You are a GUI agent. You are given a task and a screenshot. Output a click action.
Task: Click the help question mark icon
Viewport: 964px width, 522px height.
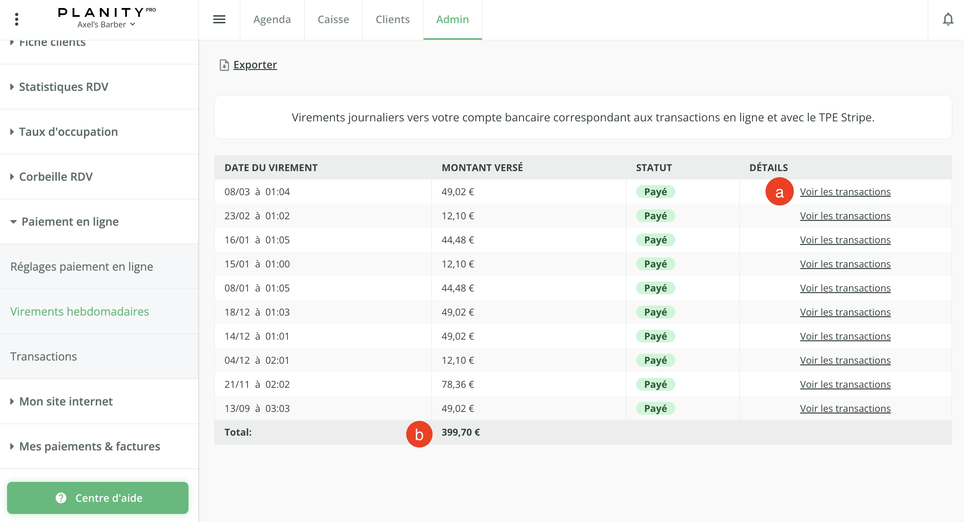coord(61,498)
